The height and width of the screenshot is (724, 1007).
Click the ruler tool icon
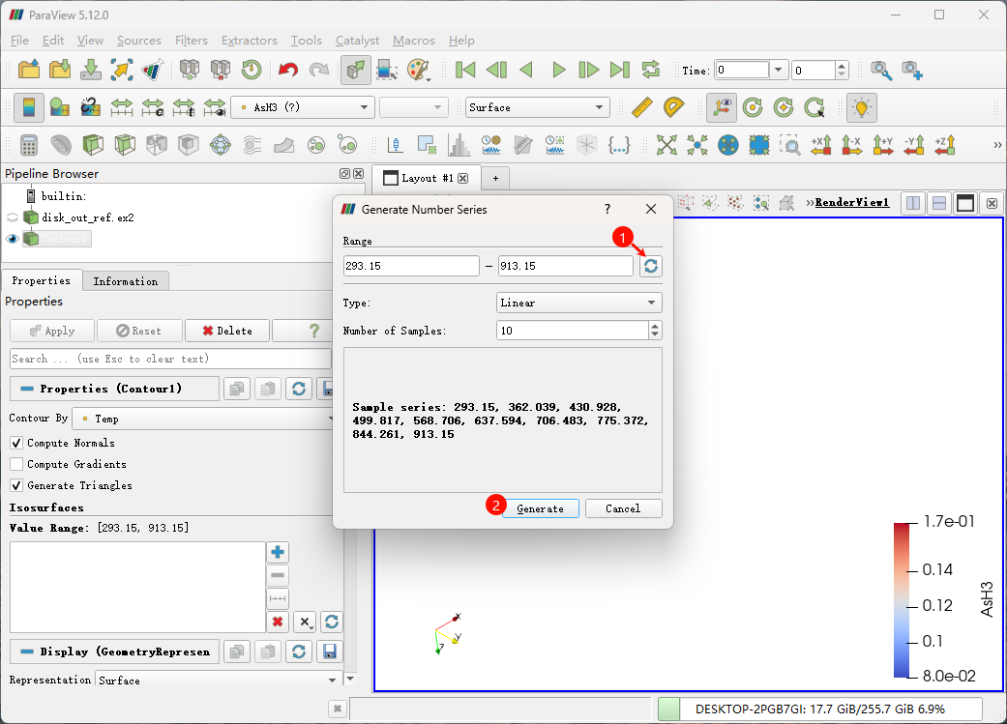(642, 107)
